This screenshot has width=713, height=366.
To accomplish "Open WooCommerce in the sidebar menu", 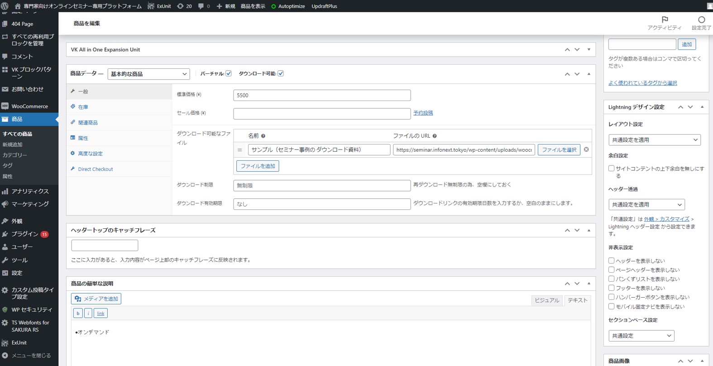I will [29, 106].
